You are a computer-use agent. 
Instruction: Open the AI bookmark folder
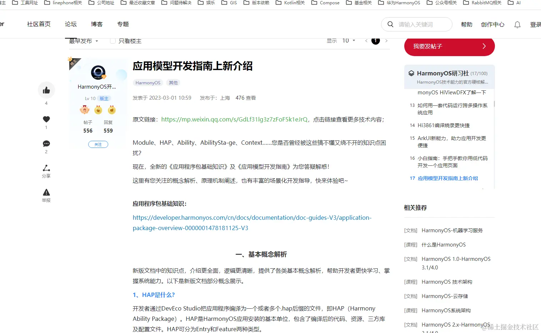pyautogui.click(x=514, y=3)
